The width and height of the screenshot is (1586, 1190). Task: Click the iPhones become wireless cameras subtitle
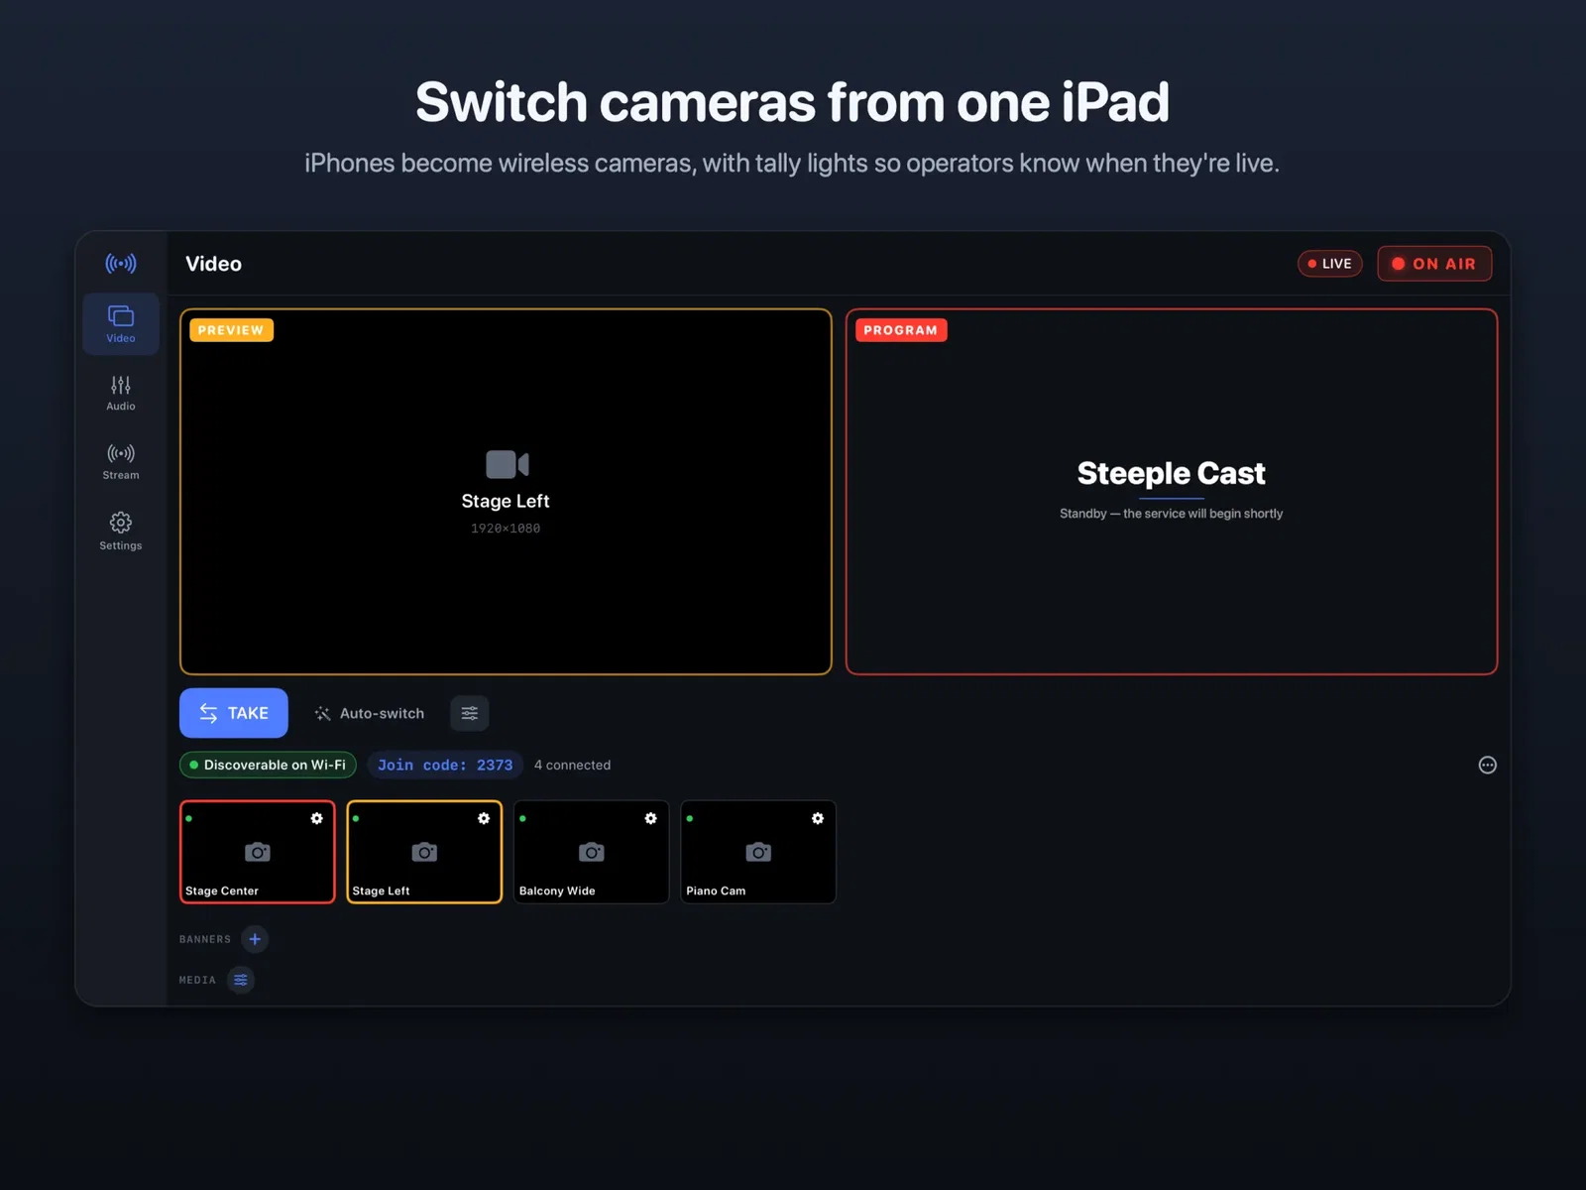pyautogui.click(x=792, y=163)
